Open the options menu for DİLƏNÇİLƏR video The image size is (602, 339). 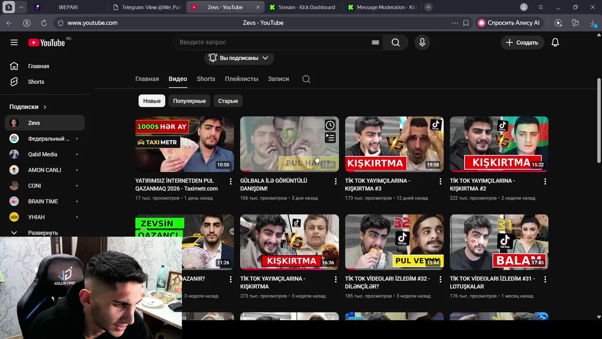440,279
